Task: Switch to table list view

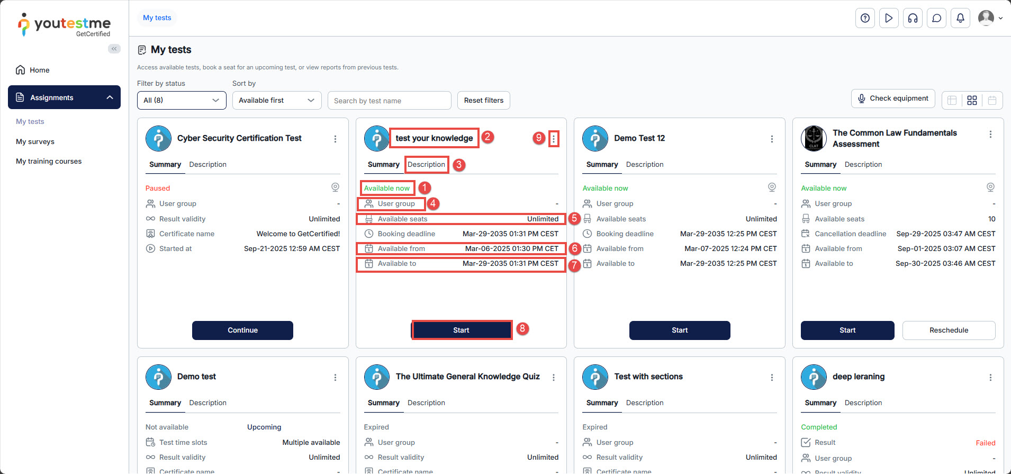Action: click(x=952, y=101)
